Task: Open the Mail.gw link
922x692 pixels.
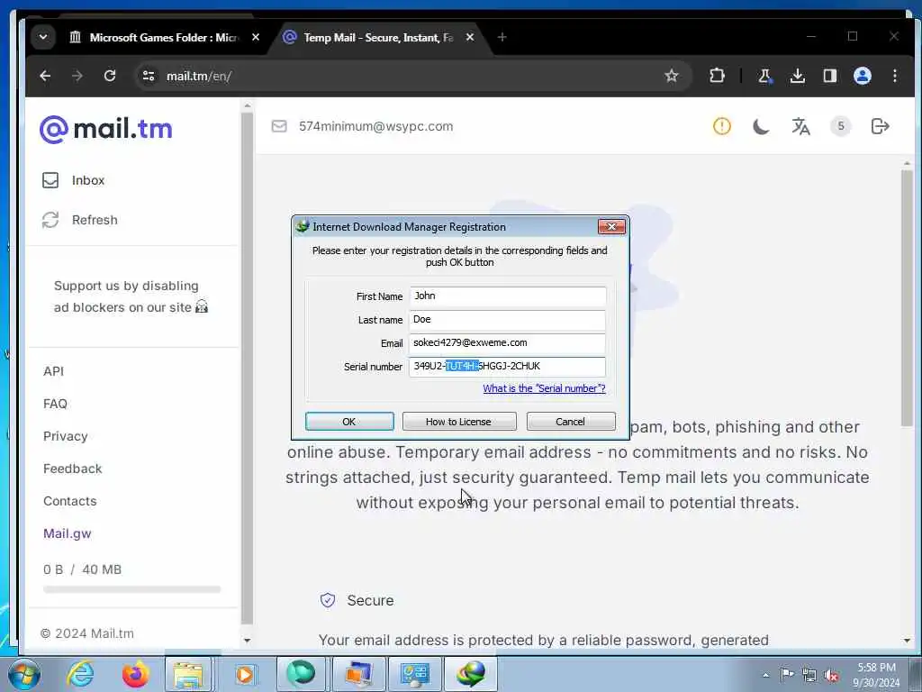Action: click(x=67, y=533)
